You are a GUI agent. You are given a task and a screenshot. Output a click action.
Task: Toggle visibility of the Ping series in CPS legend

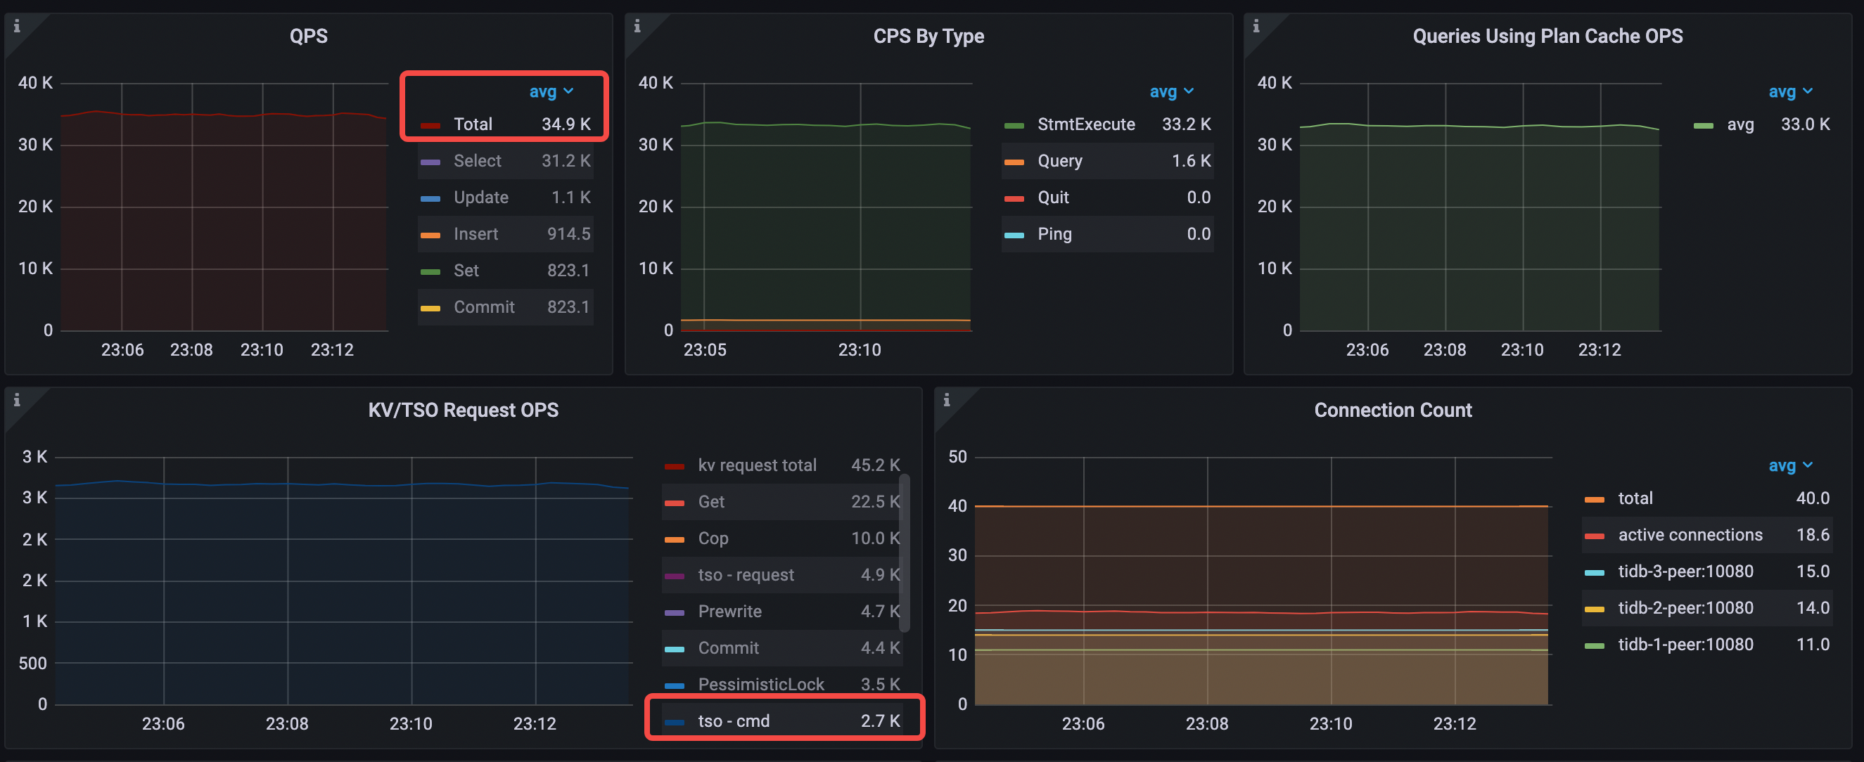coord(1054,233)
